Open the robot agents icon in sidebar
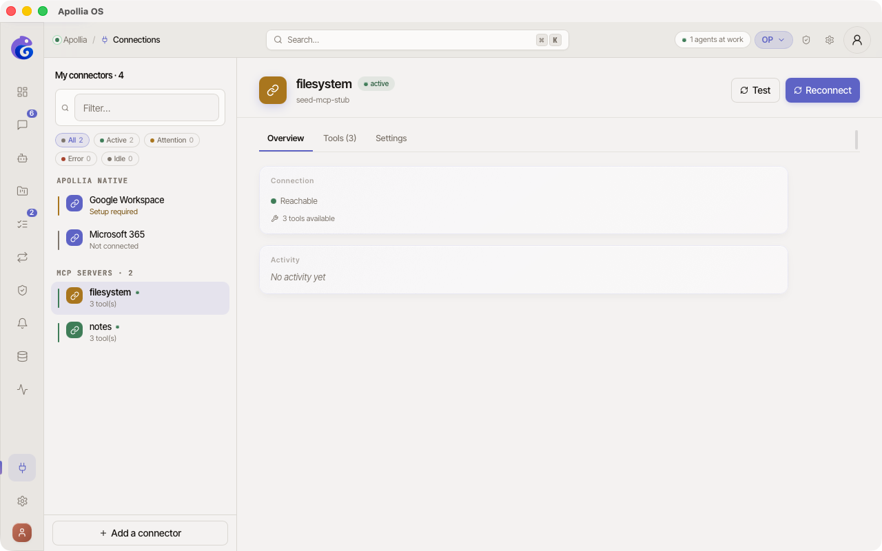 coord(22,158)
